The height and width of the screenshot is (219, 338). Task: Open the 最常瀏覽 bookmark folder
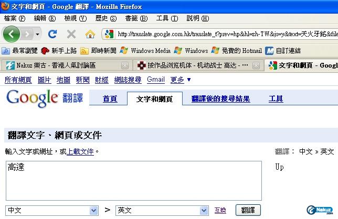pyautogui.click(x=19, y=51)
